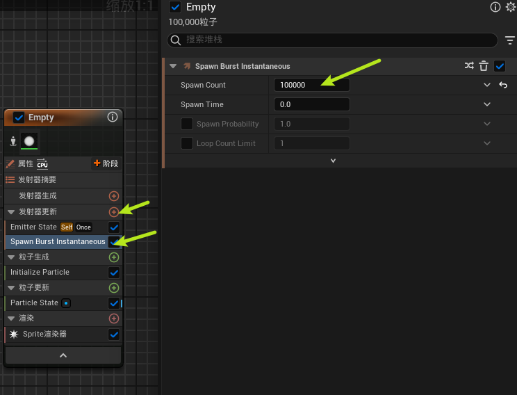Click Particle State blue dot badge
This screenshot has height=395, width=517.
[66, 303]
